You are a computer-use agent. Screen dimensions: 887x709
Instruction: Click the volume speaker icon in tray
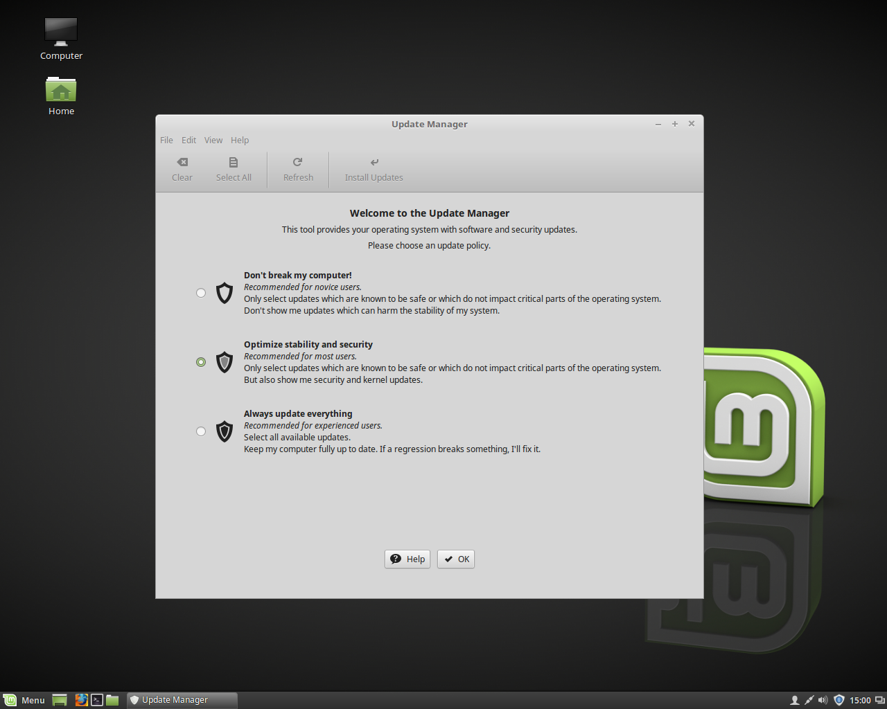pos(823,700)
